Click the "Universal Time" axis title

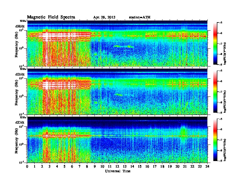pyautogui.click(x=118, y=171)
